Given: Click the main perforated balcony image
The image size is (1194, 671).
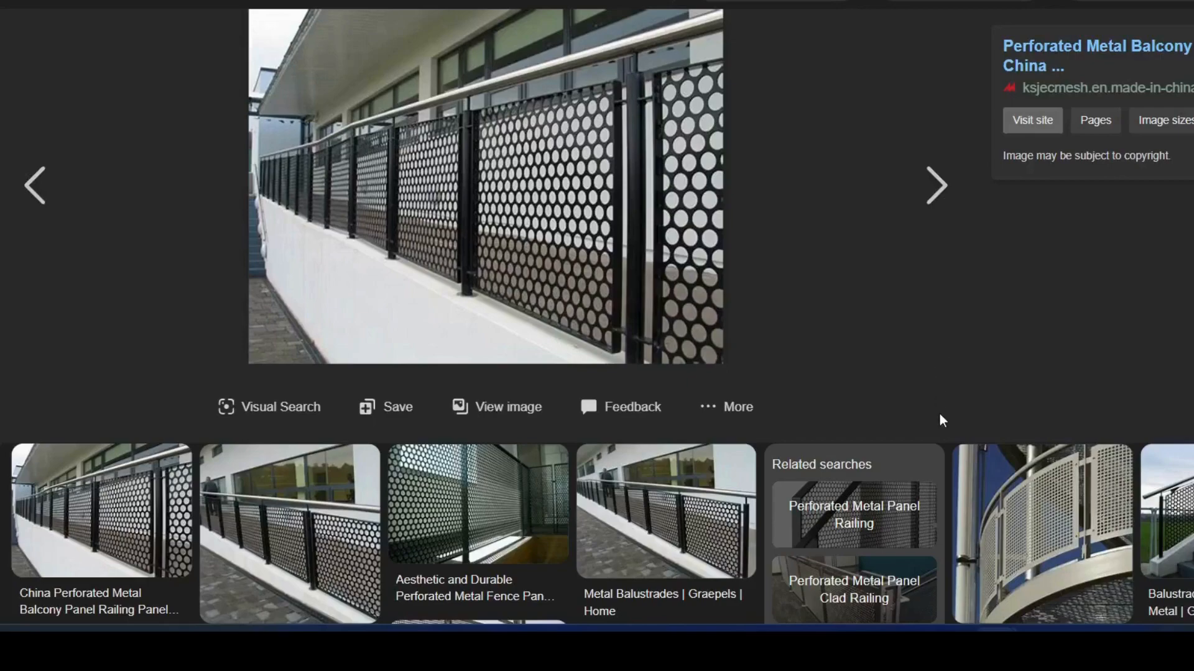Looking at the screenshot, I should (x=485, y=185).
